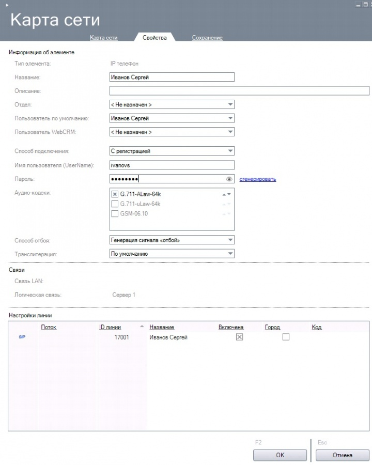Toggle the Включена checkbox for line 17001
Viewport: 372px width, 465px height.
point(239,337)
